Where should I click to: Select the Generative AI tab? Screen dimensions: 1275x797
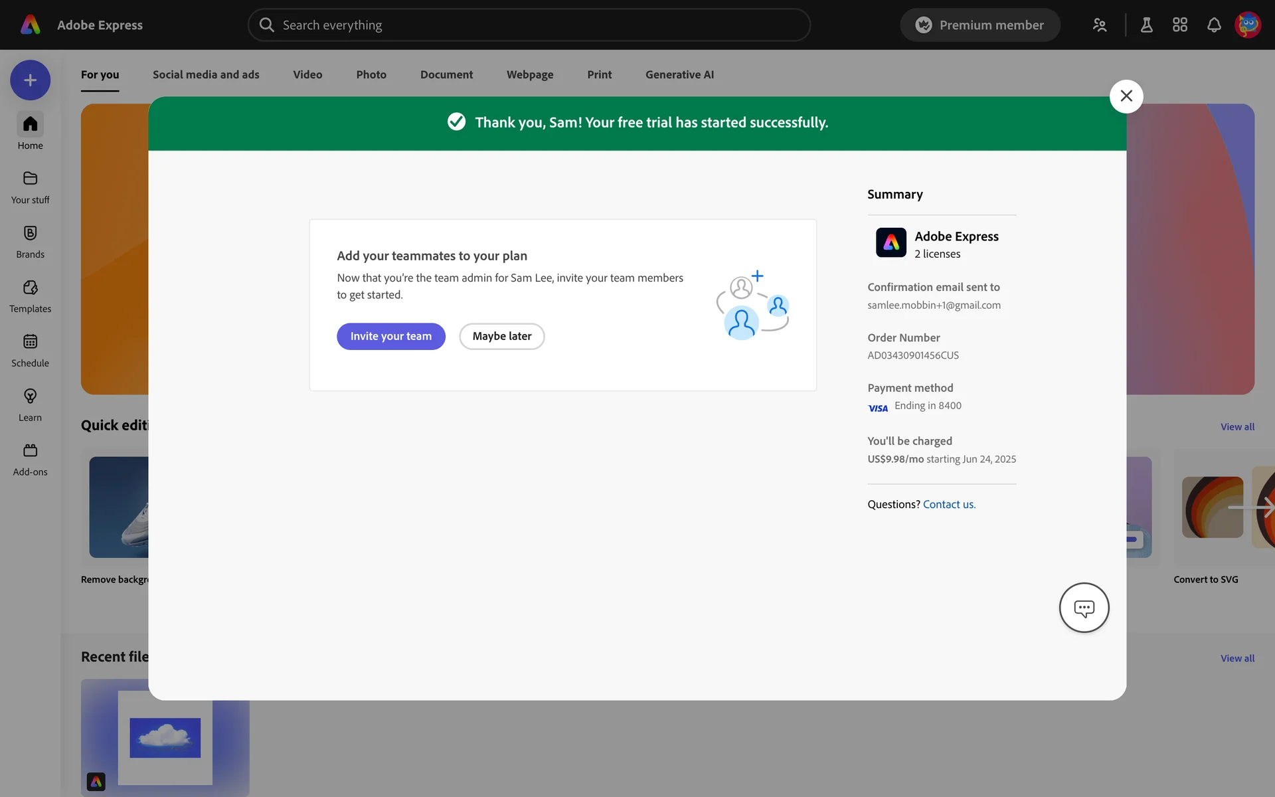pos(679,74)
